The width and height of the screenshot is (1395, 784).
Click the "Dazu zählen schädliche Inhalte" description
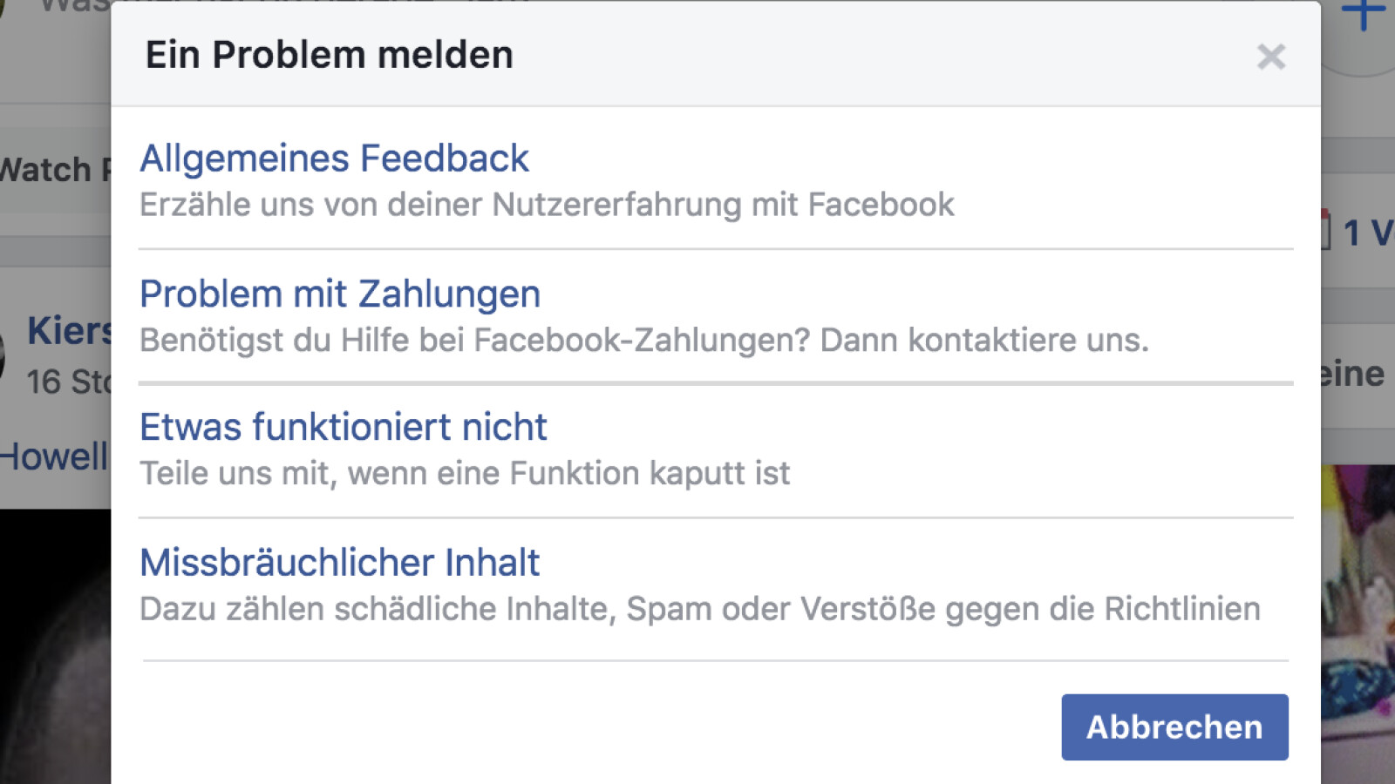[x=699, y=609]
